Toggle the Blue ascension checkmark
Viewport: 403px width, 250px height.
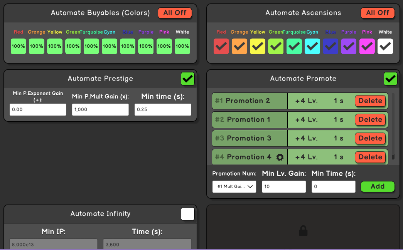pos(330,46)
